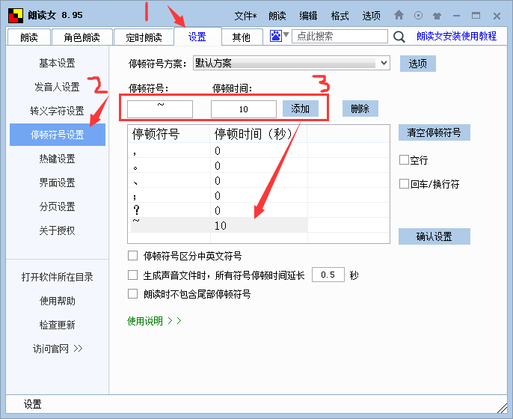Enable 生成声音文件时停顿时间延长 checkbox
513x419 pixels.
[x=132, y=275]
